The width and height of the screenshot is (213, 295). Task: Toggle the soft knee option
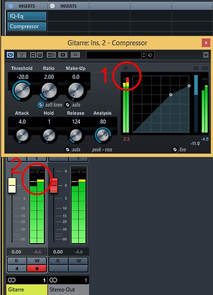(41, 105)
